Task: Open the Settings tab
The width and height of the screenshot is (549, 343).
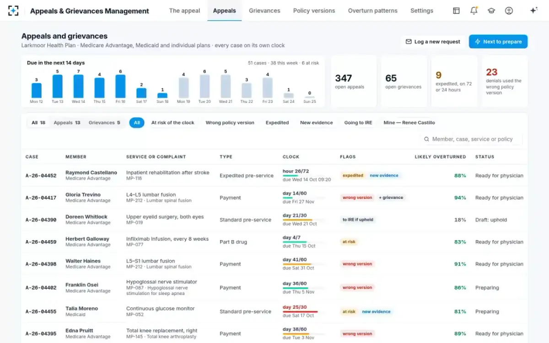Action: 422,11
